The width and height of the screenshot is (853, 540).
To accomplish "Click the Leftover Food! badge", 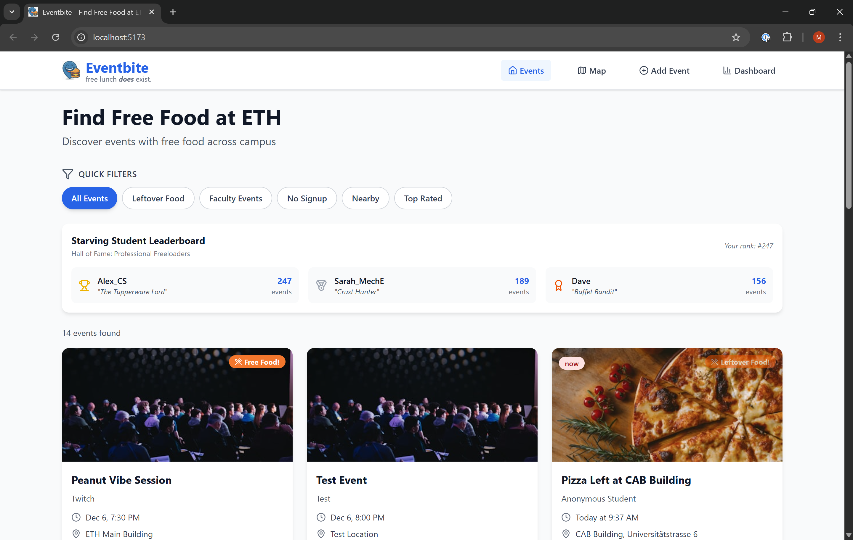I will [x=740, y=362].
